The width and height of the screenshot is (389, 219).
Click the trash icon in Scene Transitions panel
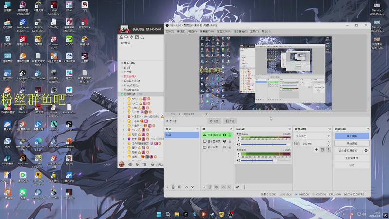click(x=322, y=150)
